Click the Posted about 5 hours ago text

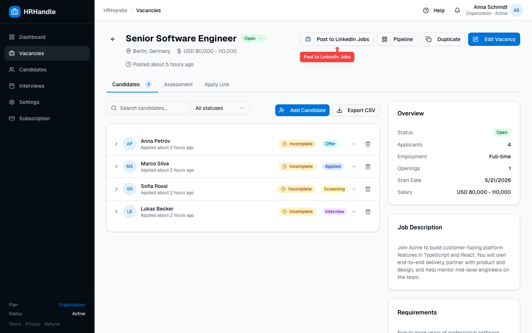163,64
